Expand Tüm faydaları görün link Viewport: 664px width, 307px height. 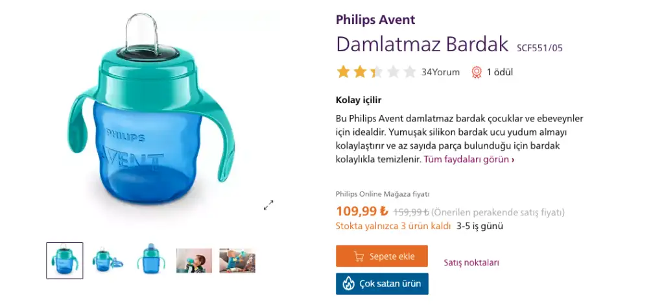pyautogui.click(x=469, y=160)
